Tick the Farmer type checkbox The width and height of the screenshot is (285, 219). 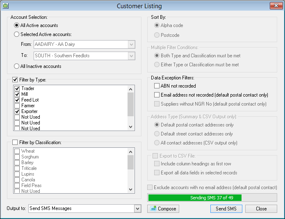(17, 106)
